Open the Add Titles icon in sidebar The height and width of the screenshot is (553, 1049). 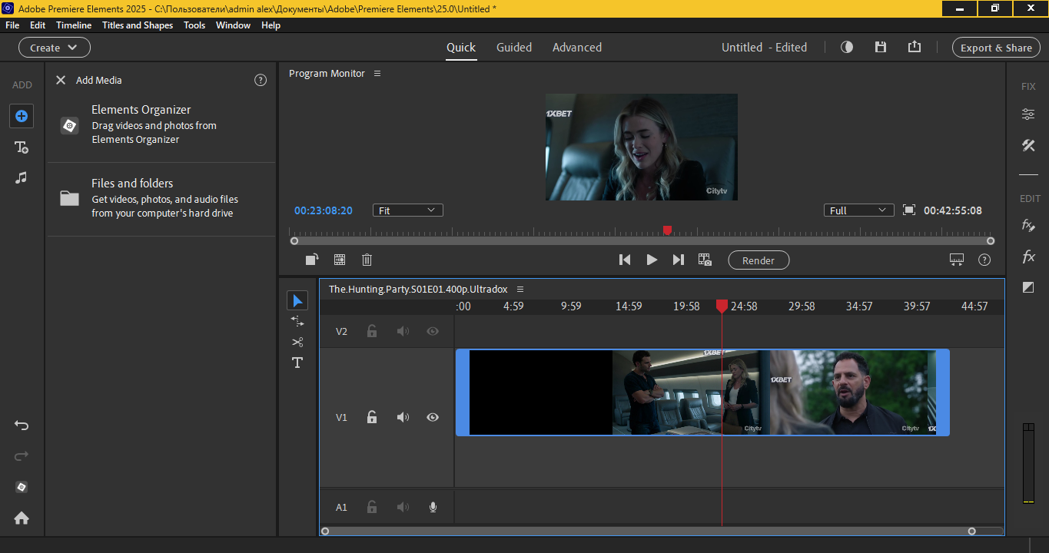coord(22,147)
